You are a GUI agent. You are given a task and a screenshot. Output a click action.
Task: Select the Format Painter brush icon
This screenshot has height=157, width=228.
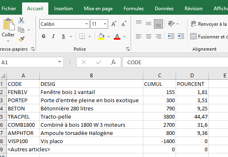pyautogui.click(x=21, y=39)
